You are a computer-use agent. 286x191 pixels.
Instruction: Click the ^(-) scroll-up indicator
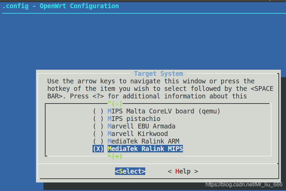(x=115, y=104)
